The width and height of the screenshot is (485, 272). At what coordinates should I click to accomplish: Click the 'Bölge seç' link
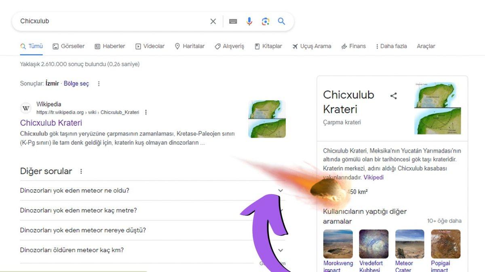tap(76, 83)
